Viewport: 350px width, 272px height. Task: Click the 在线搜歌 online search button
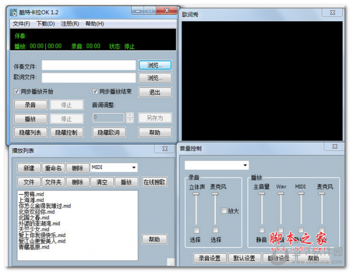155,182
